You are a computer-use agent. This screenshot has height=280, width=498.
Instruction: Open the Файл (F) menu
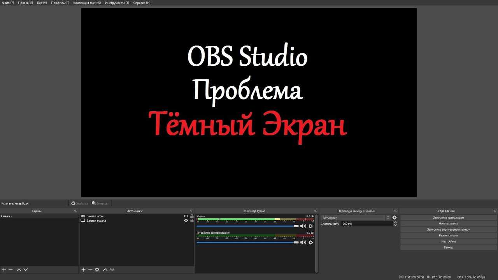coord(8,3)
